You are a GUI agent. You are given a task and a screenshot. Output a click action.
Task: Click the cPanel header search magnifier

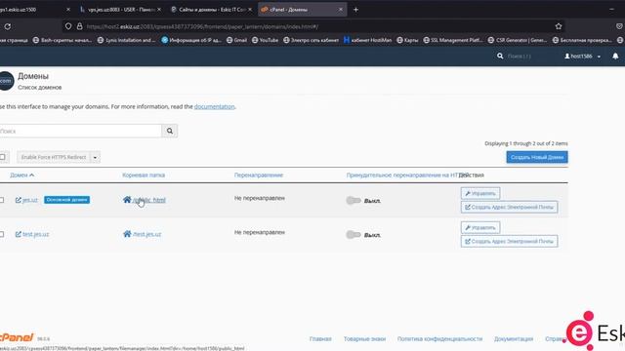[500, 57]
